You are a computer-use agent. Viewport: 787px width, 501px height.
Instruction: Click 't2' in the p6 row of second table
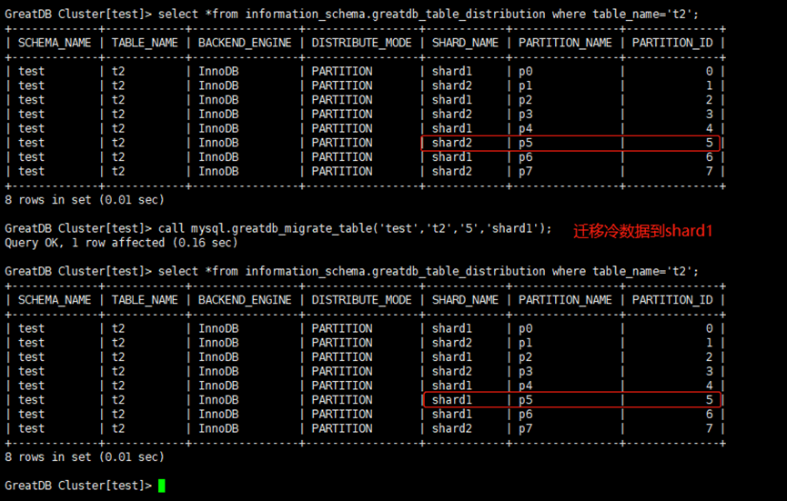(x=118, y=415)
